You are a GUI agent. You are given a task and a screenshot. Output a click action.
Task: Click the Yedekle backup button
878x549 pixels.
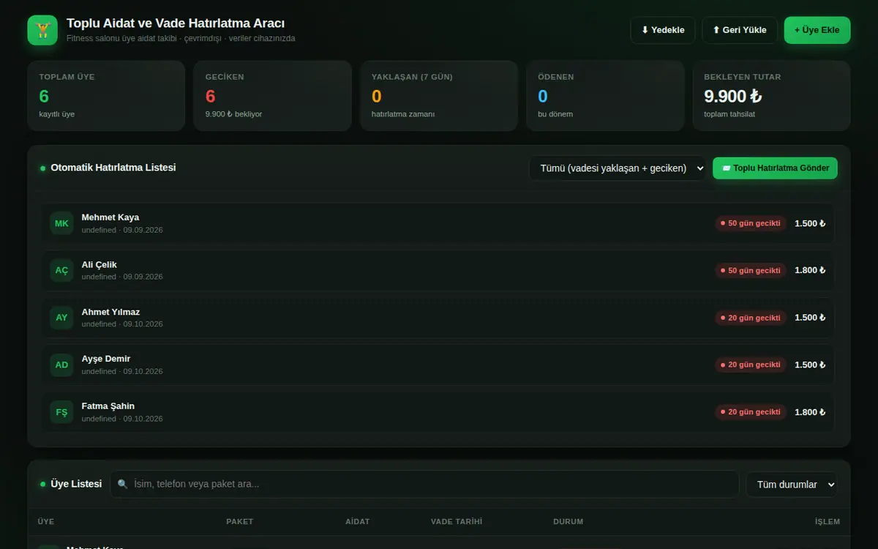pos(663,30)
